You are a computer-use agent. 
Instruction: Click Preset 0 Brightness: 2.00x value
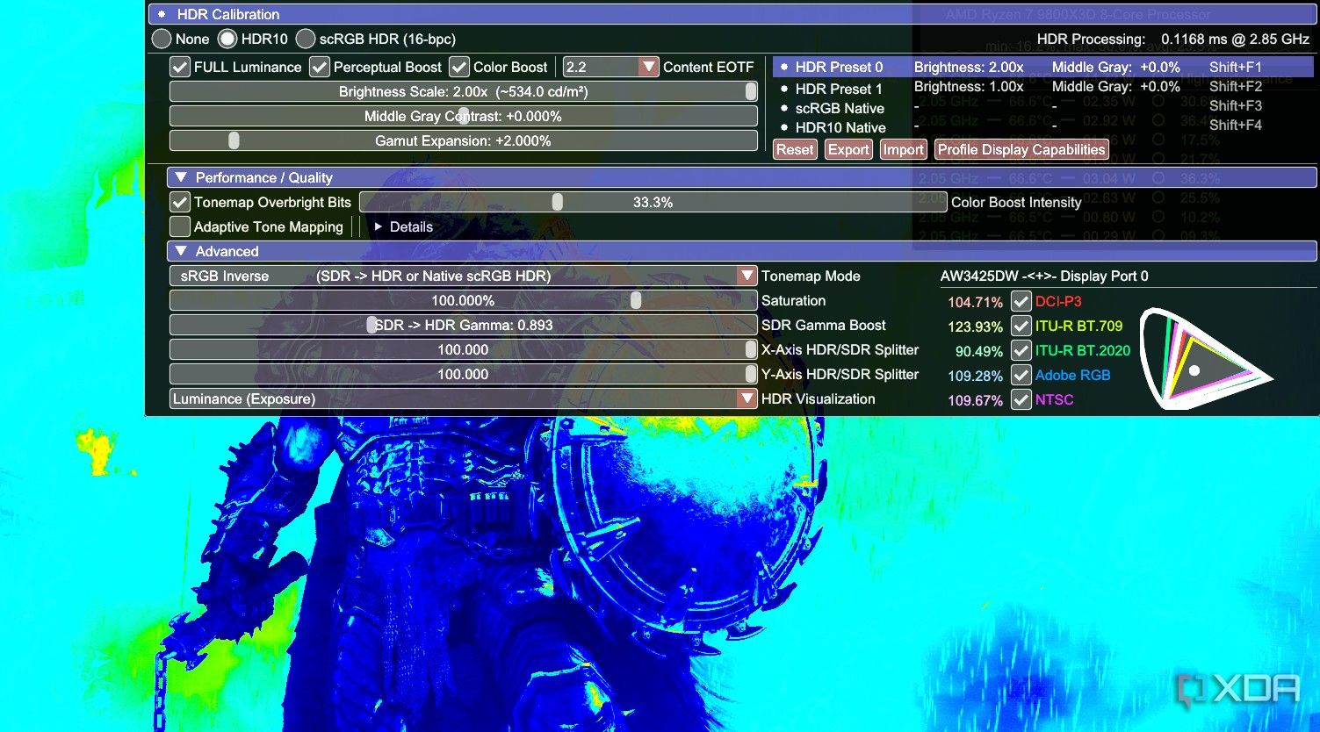pyautogui.click(x=969, y=67)
